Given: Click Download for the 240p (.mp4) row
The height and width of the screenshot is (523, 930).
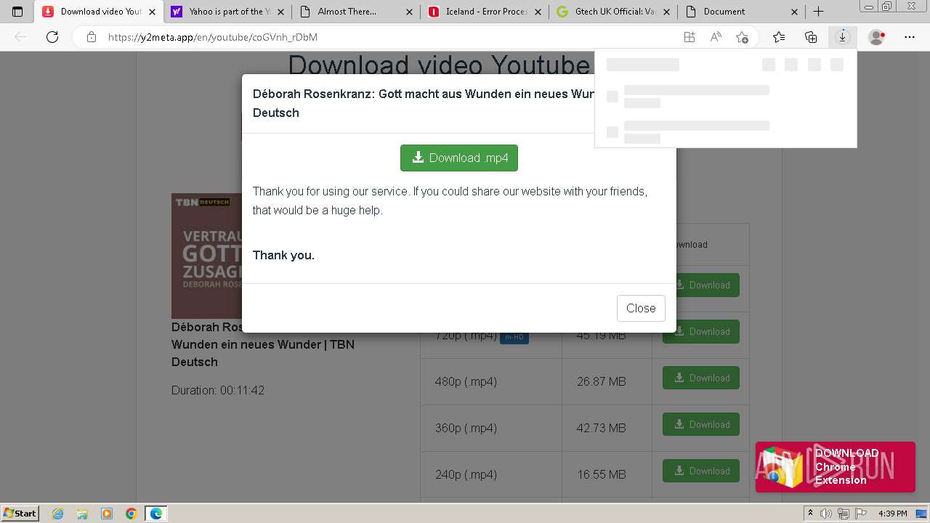Looking at the screenshot, I should coord(701,471).
